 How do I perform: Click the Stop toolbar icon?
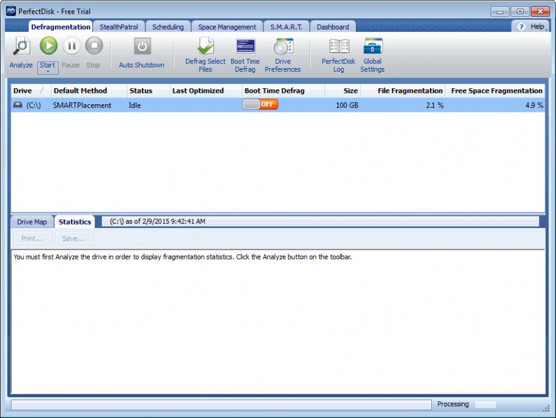(x=94, y=46)
